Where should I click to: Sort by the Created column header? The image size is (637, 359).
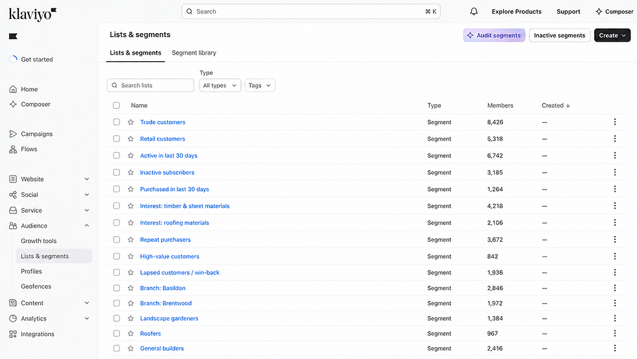[x=555, y=105]
